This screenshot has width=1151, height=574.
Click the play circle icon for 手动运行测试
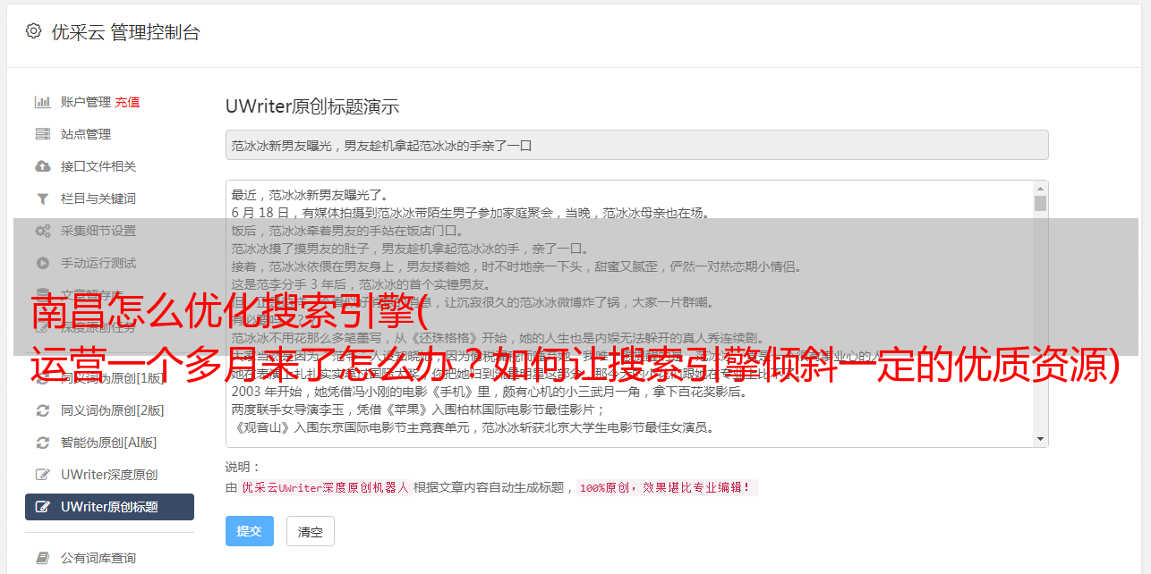pyautogui.click(x=42, y=263)
